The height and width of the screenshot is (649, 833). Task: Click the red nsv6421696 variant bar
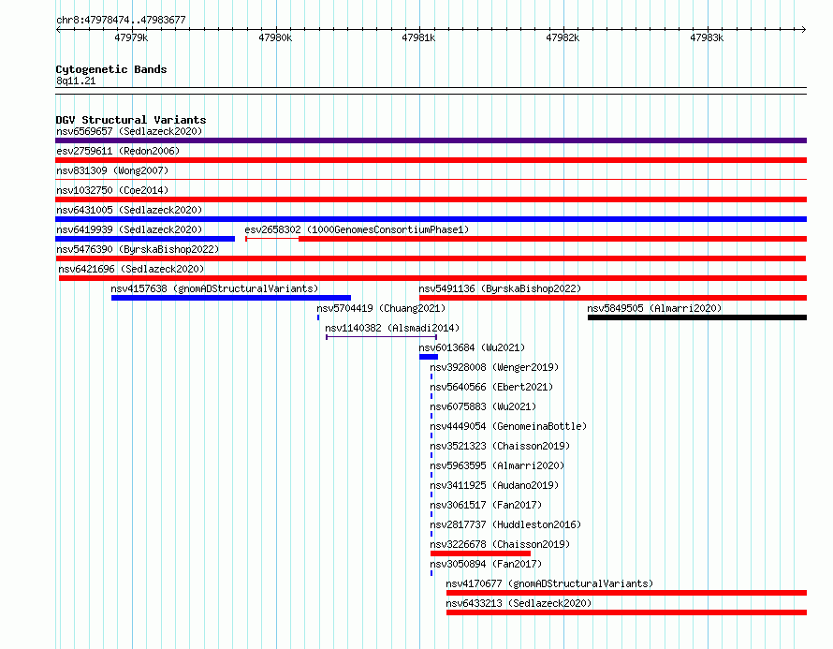pos(433,278)
